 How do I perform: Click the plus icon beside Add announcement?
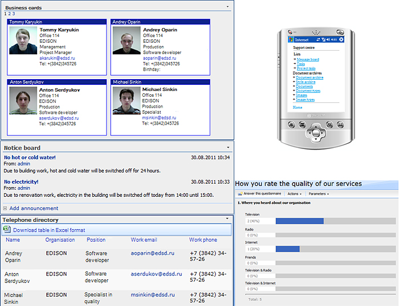[5, 209]
